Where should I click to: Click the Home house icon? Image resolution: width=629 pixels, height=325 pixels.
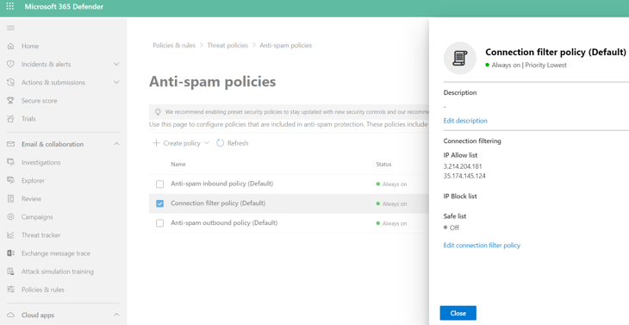[11, 47]
